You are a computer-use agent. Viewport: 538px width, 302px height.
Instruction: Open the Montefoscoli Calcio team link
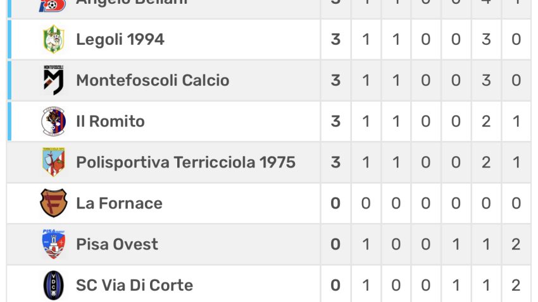coord(153,80)
